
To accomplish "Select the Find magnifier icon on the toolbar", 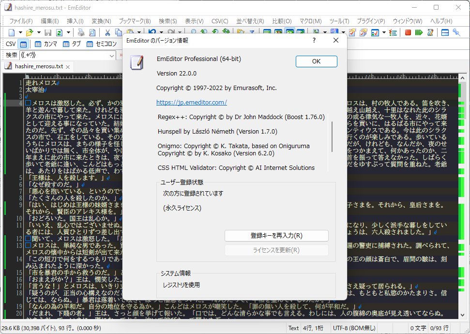I will (193, 32).
